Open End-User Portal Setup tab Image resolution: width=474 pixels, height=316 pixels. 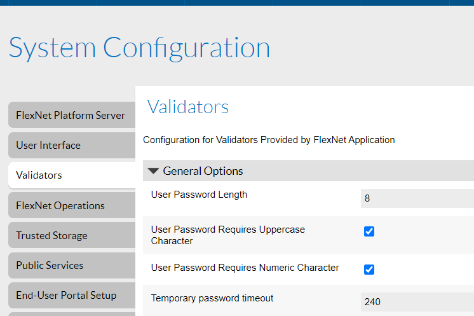[x=72, y=295]
